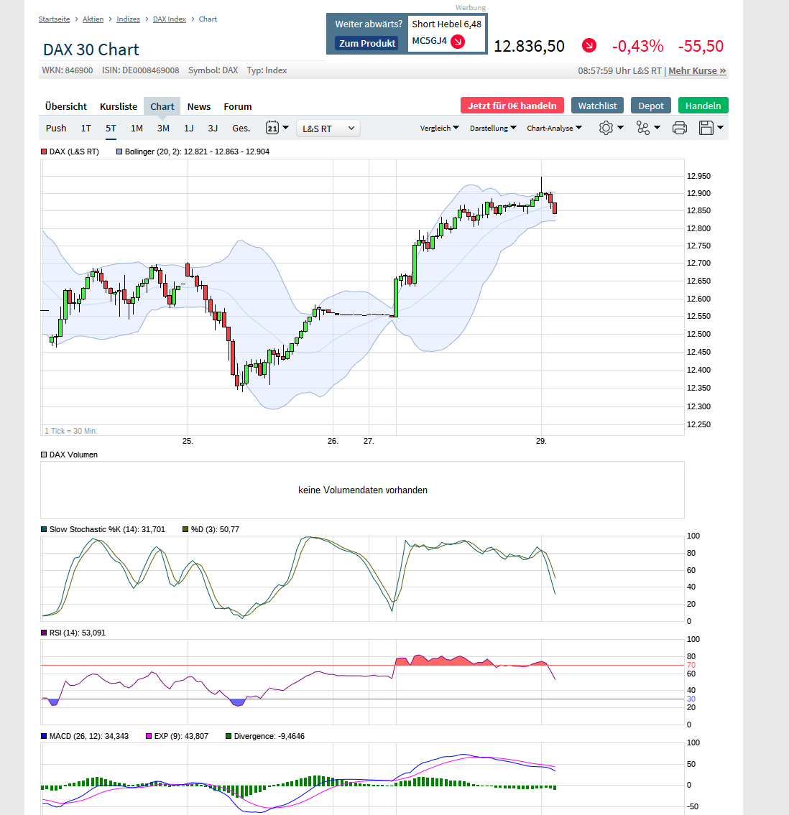Screen dimensions: 789x815
Task: Switch to the Kursliste tab
Action: click(x=118, y=106)
